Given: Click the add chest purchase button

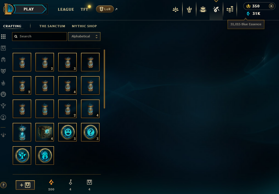Looking at the screenshot, I should pyautogui.click(x=25, y=185).
